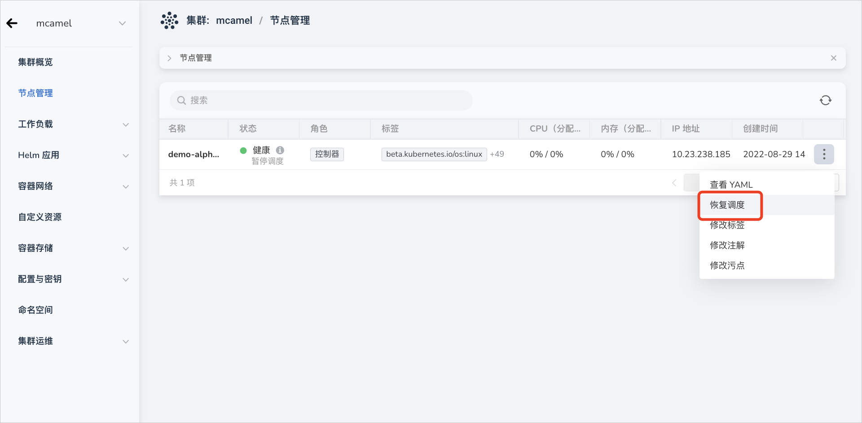Click the search magnifier icon
Viewport: 862px width, 423px height.
click(x=181, y=100)
